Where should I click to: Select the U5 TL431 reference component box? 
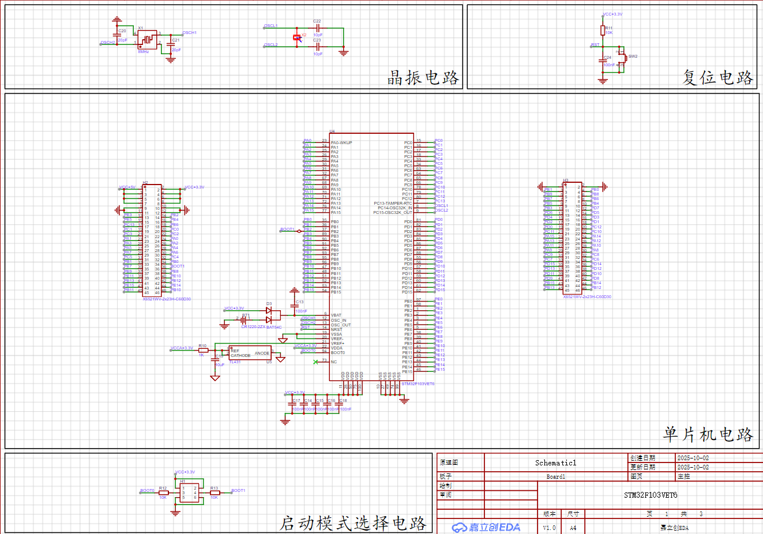point(250,353)
